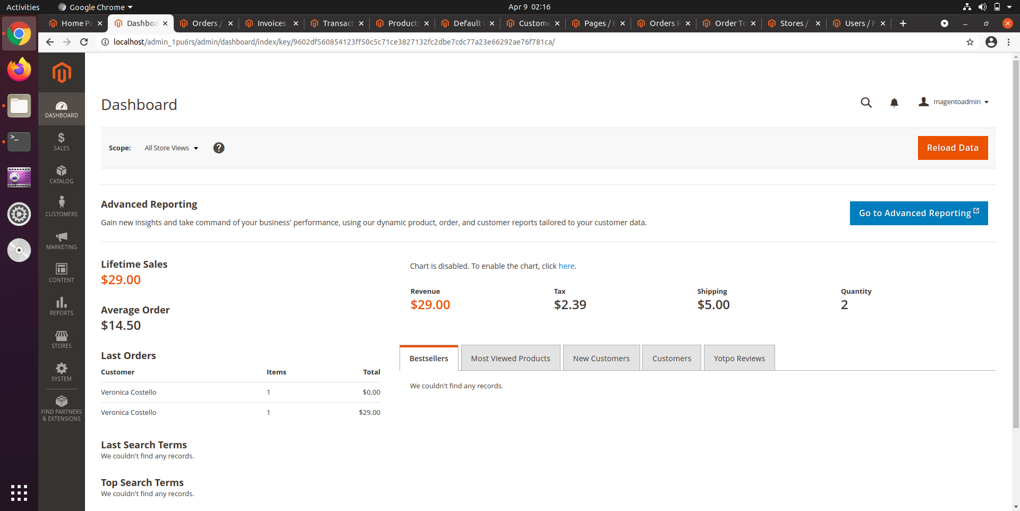The image size is (1020, 511).
Task: Switch to the Customers tab
Action: [671, 358]
